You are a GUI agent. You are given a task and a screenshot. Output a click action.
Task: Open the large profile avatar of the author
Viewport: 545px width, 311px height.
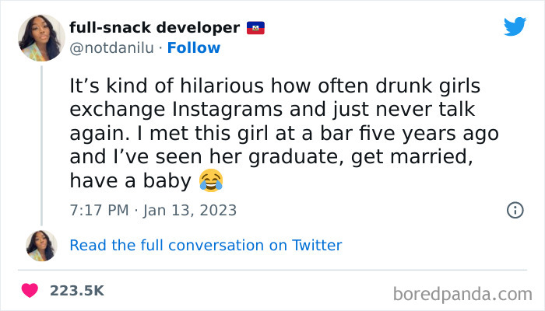(41, 37)
